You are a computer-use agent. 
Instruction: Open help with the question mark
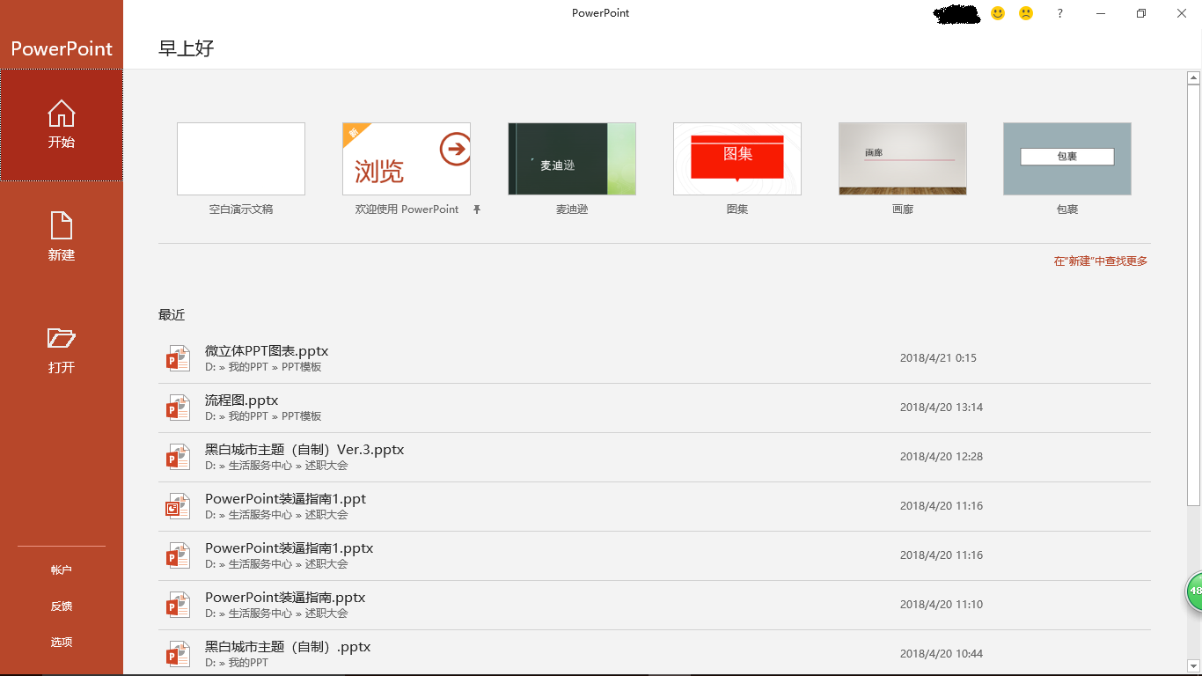coord(1060,13)
